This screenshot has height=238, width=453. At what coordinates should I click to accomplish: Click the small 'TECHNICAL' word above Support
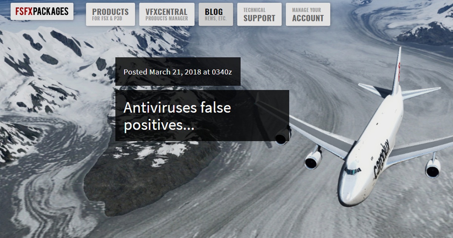[254, 10]
